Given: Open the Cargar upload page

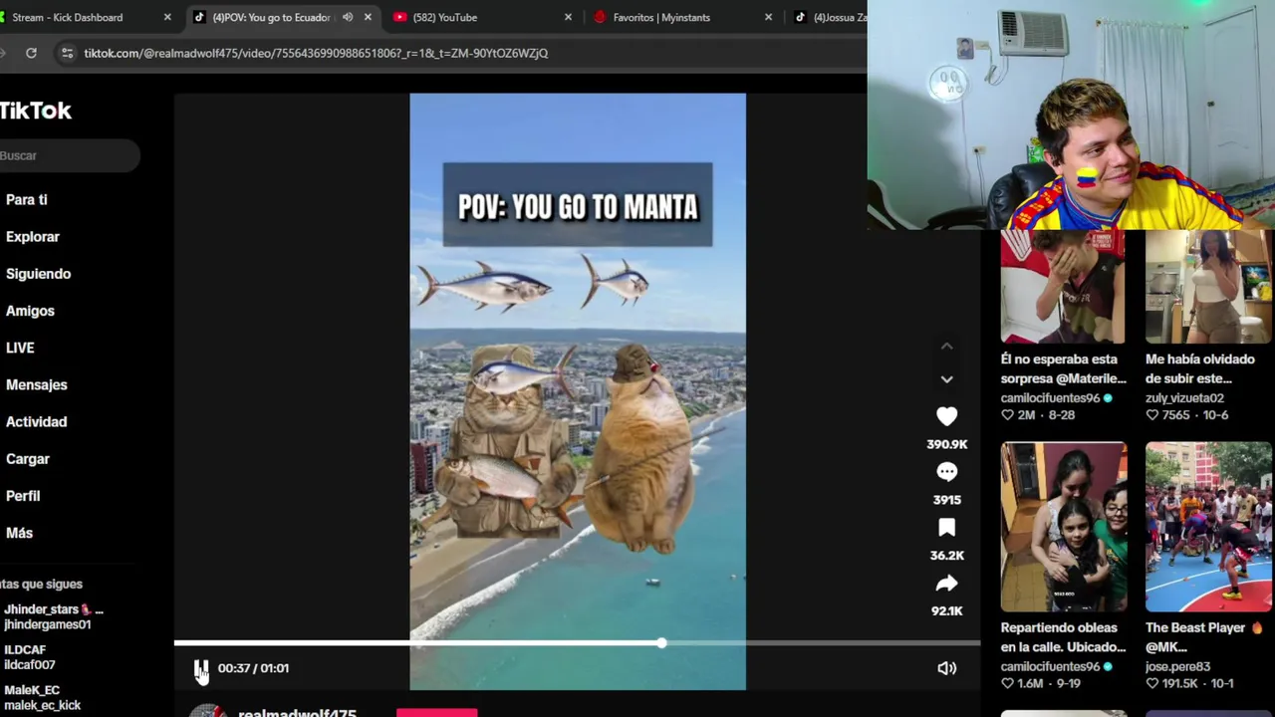Looking at the screenshot, I should tap(28, 459).
